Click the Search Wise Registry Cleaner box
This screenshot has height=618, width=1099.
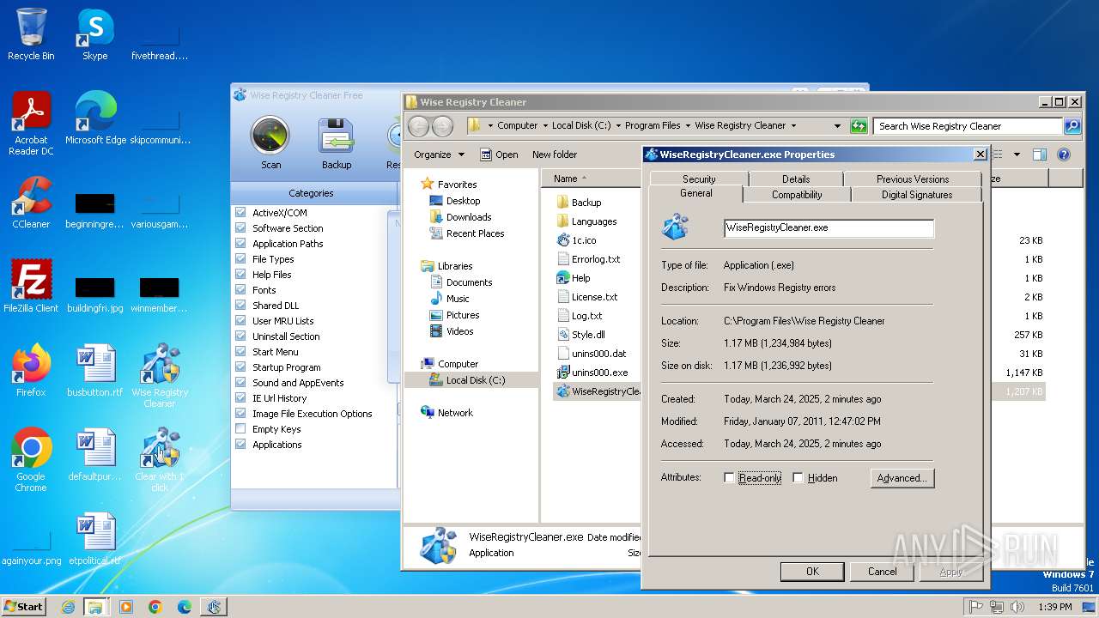tap(968, 126)
